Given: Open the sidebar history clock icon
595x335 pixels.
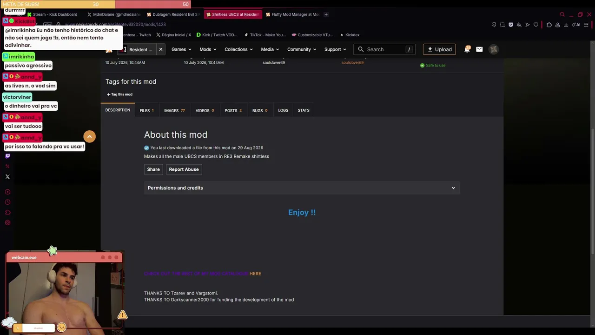Looking at the screenshot, I should (x=7, y=202).
